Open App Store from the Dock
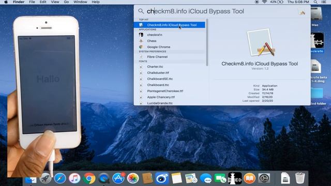This screenshot has height=186, width=331. click(x=118, y=178)
